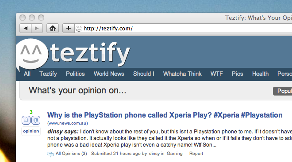Click the browser Back arrow button
Screen dimensions: 292x162
coord(25,28)
